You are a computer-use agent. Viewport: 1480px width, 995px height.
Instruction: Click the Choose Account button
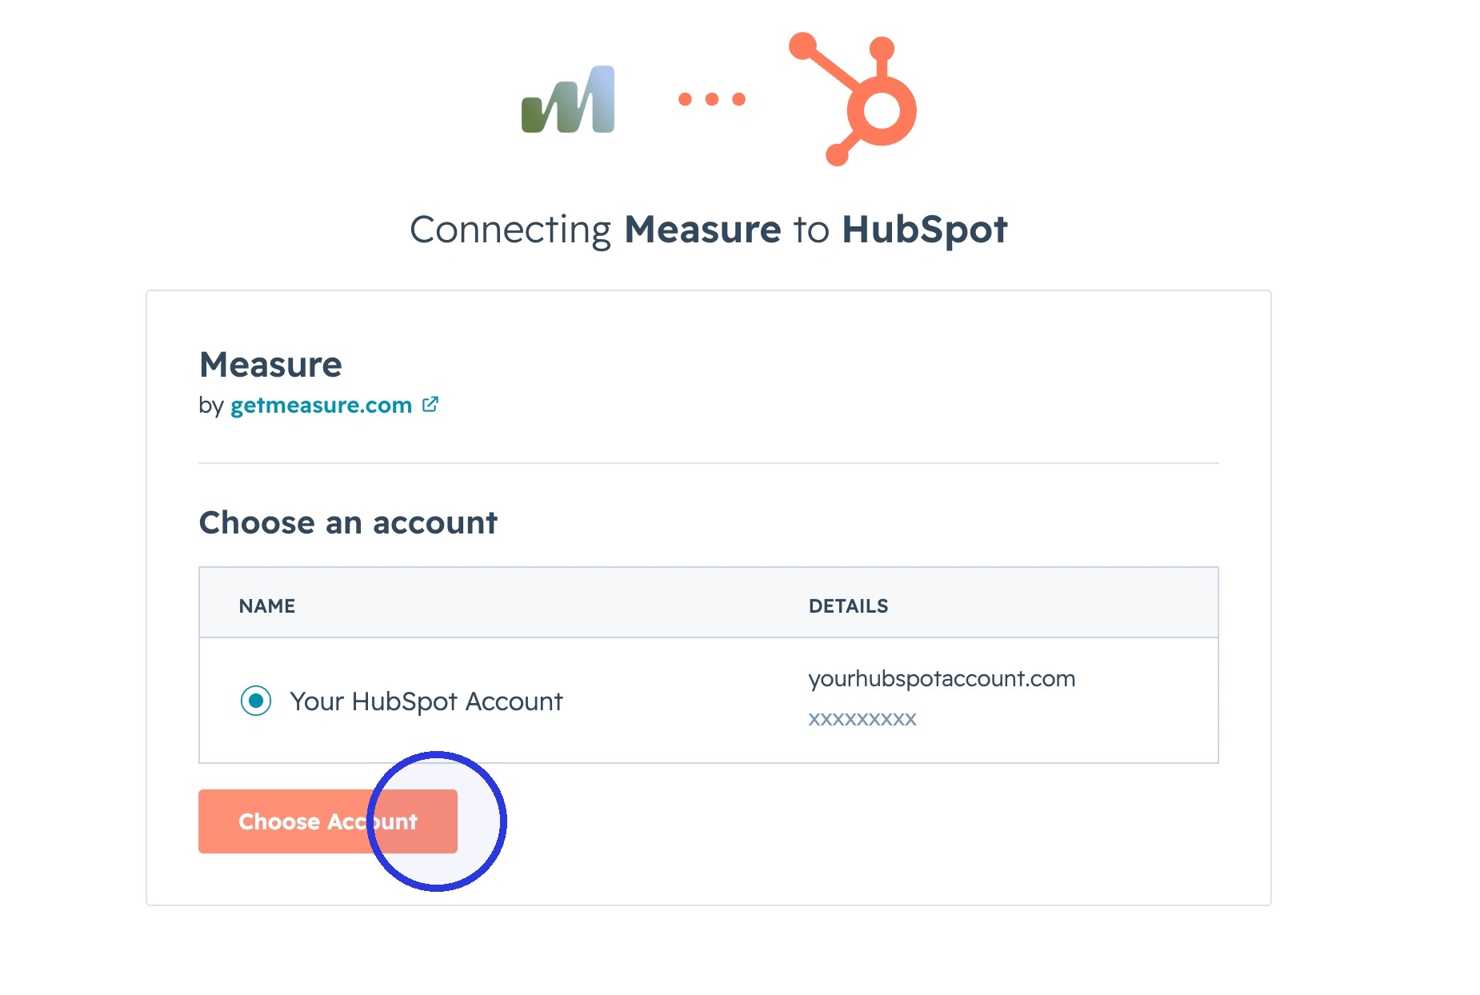pos(328,821)
